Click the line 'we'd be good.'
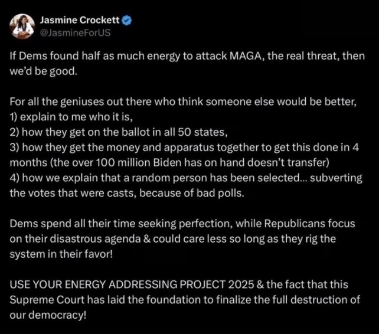Image resolution: width=379 pixels, height=334 pixels. coord(44,71)
